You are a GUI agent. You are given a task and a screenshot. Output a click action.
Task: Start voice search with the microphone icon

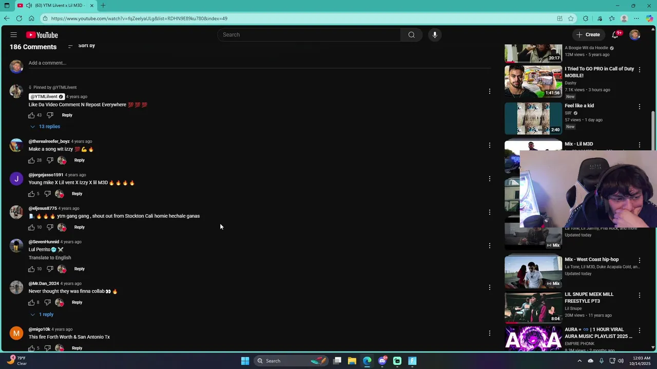tap(435, 35)
